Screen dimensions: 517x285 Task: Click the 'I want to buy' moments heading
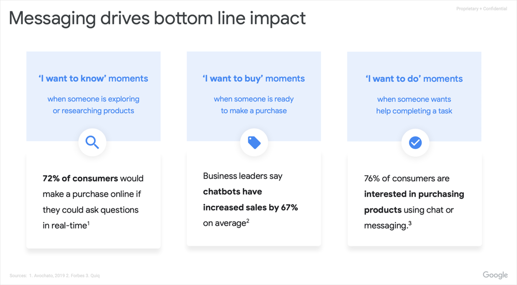(253, 79)
